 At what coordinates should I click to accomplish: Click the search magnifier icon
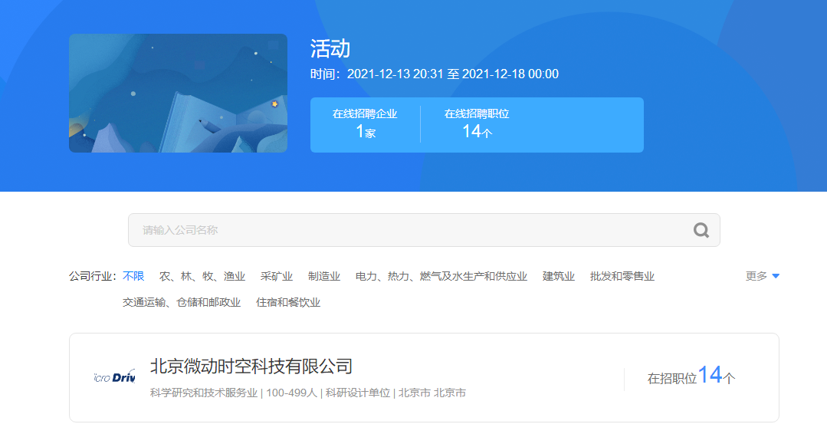pyautogui.click(x=701, y=230)
